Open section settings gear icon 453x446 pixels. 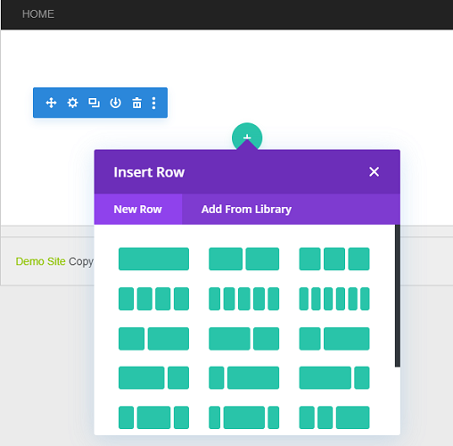coord(72,103)
